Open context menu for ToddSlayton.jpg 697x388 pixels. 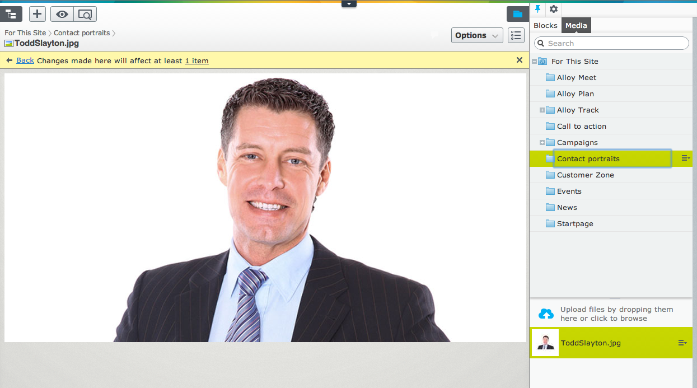pyautogui.click(x=682, y=343)
